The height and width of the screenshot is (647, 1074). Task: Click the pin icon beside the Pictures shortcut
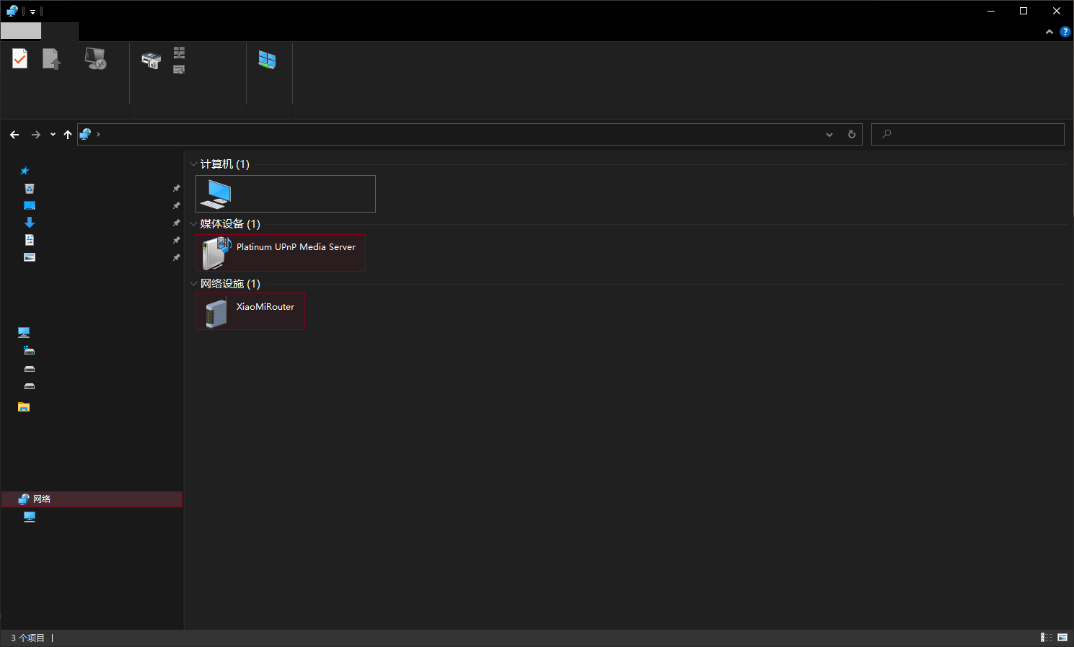(x=177, y=257)
